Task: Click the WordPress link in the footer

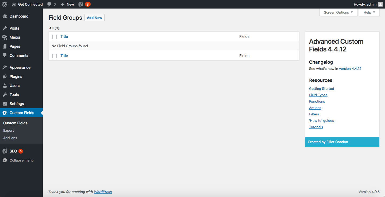Action: point(103,192)
